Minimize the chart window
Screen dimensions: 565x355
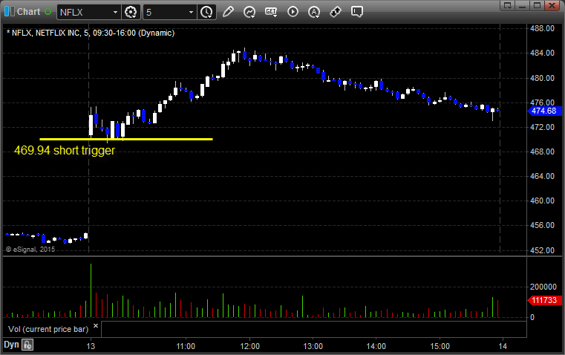point(523,5)
